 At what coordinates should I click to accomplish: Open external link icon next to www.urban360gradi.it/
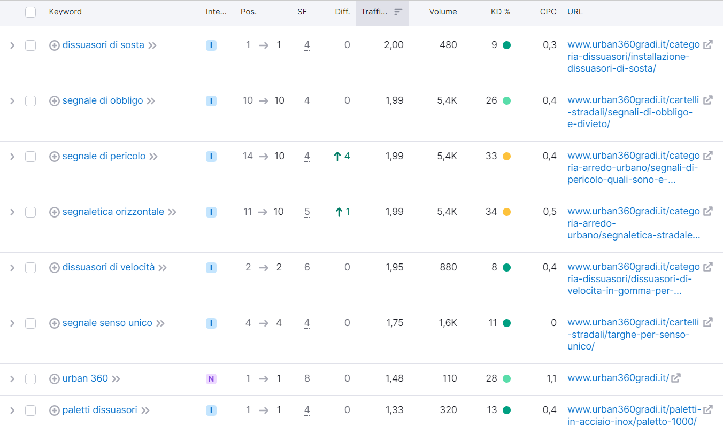676,378
